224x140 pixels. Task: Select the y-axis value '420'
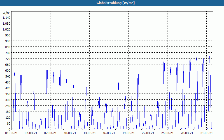8,88
